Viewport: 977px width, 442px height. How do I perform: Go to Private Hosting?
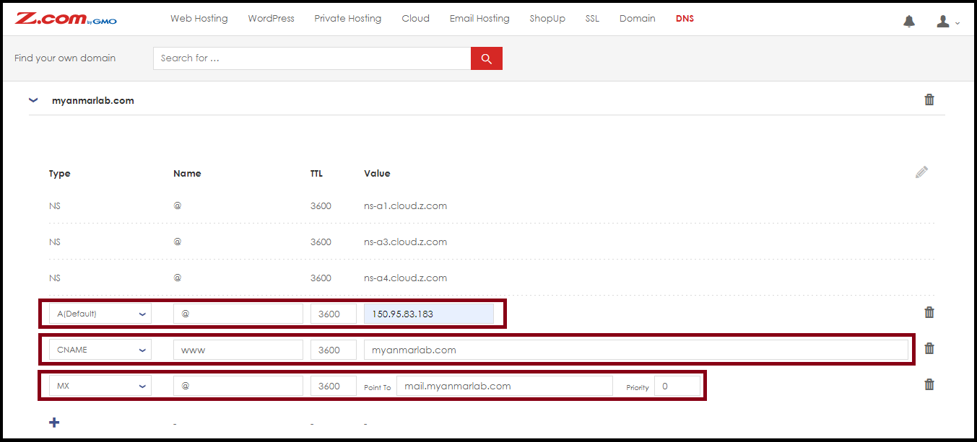pos(348,19)
